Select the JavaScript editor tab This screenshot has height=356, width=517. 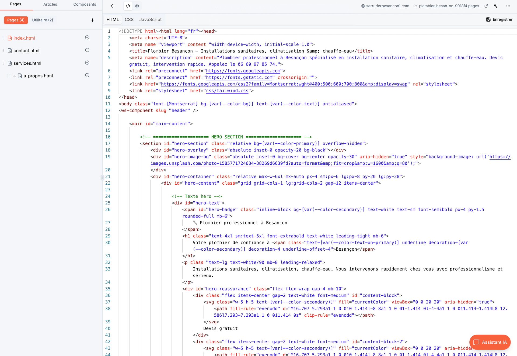pos(151,19)
